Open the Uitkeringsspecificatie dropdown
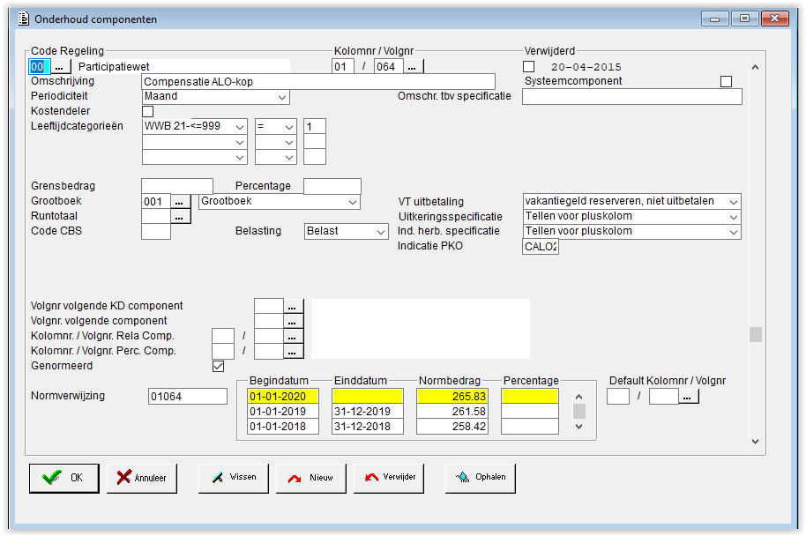Viewport: 806px width, 536px height. (631, 216)
